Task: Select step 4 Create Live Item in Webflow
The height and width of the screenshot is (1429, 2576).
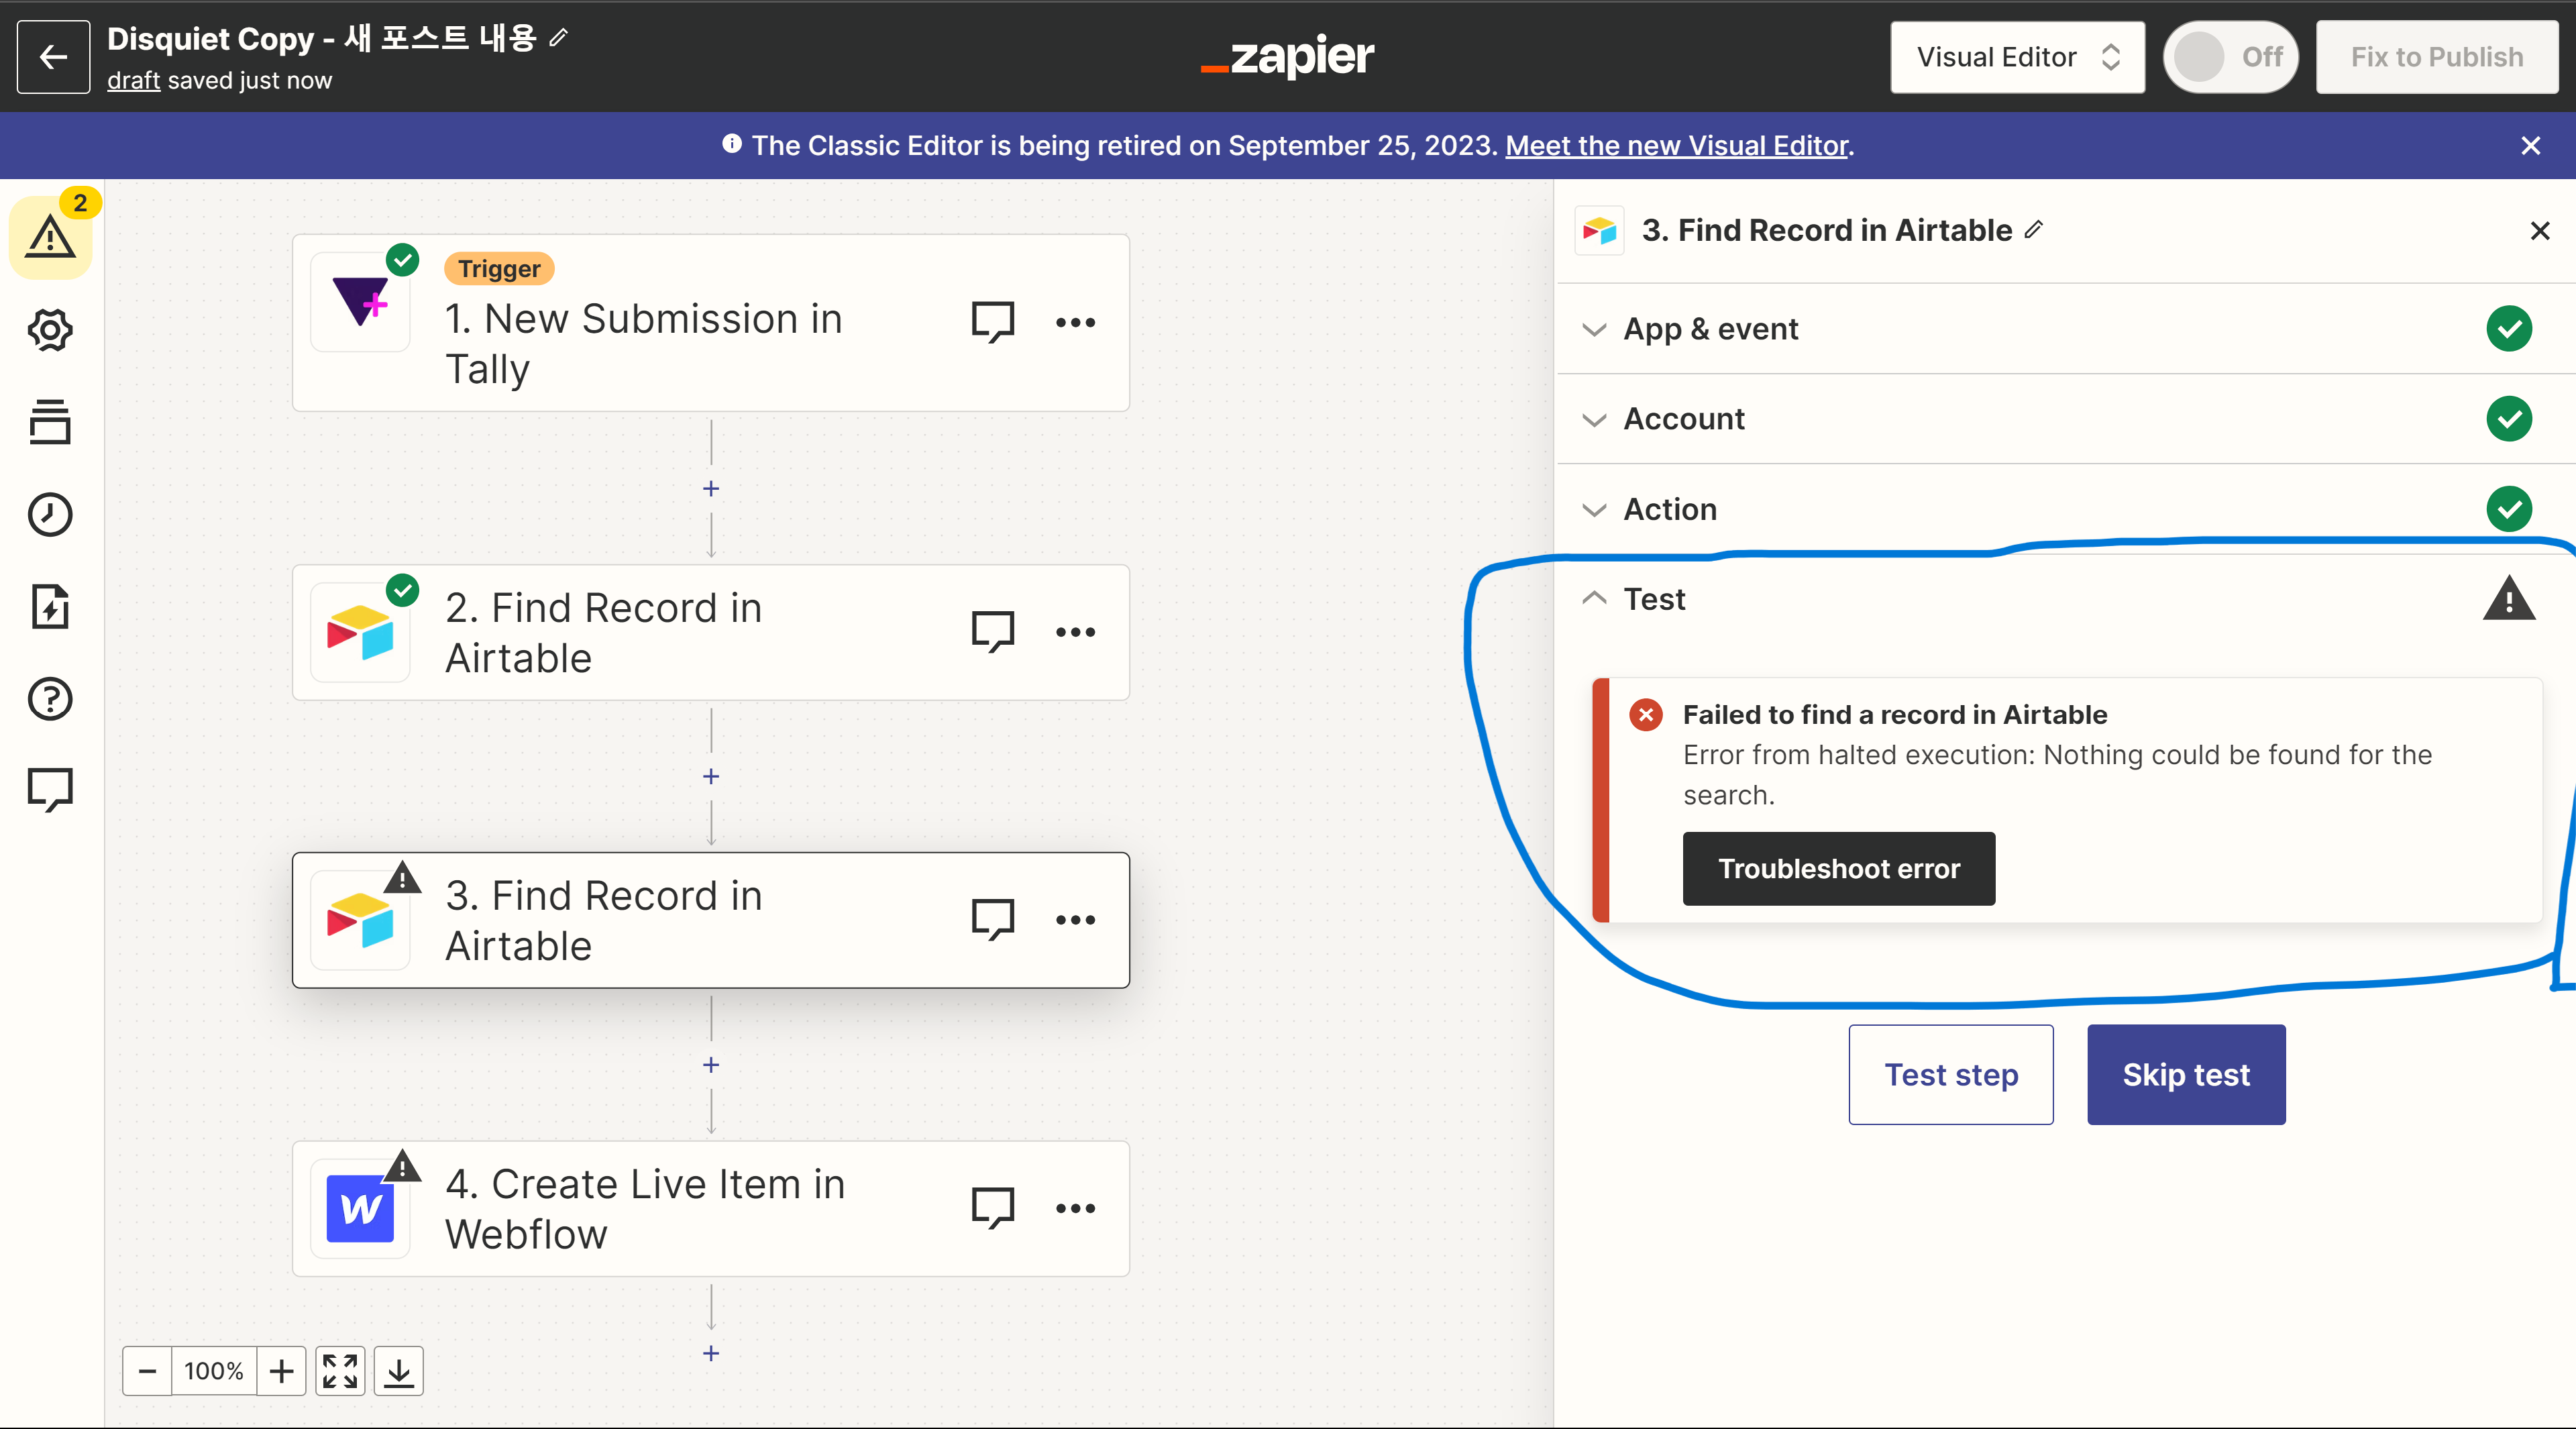Action: [x=710, y=1208]
